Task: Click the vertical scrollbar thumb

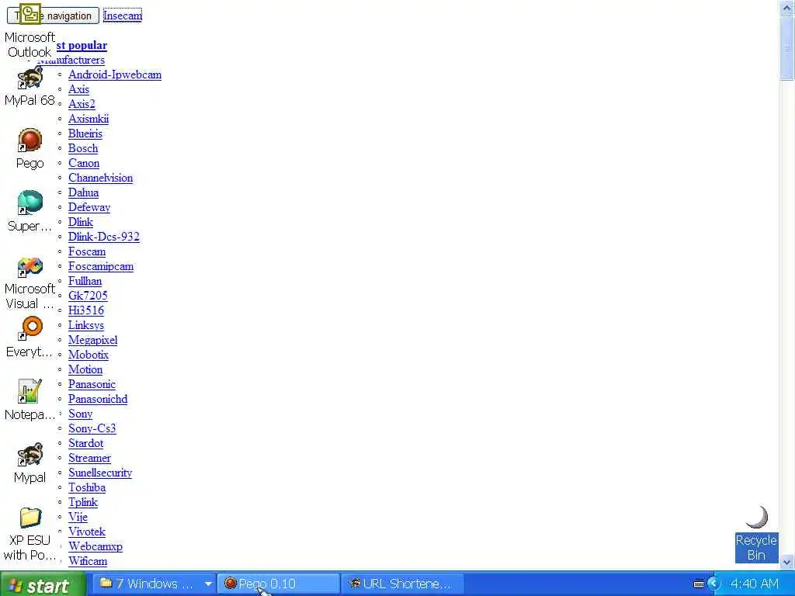Action: [x=787, y=47]
